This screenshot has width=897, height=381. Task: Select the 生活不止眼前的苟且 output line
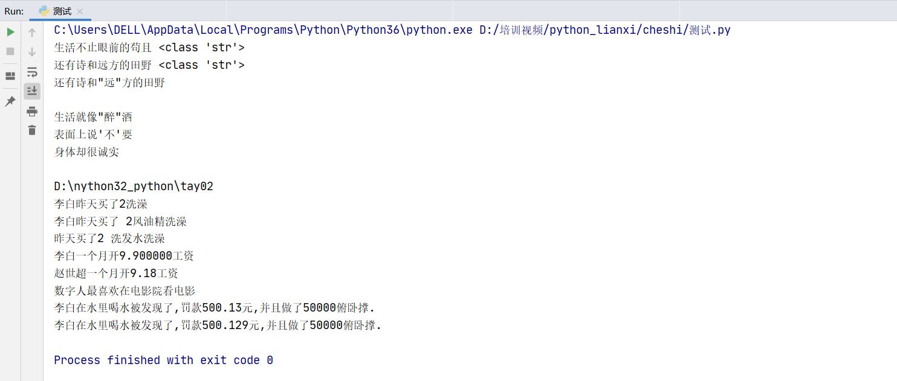tap(102, 47)
